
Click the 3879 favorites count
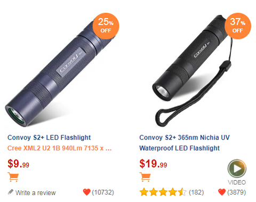tap(236, 192)
